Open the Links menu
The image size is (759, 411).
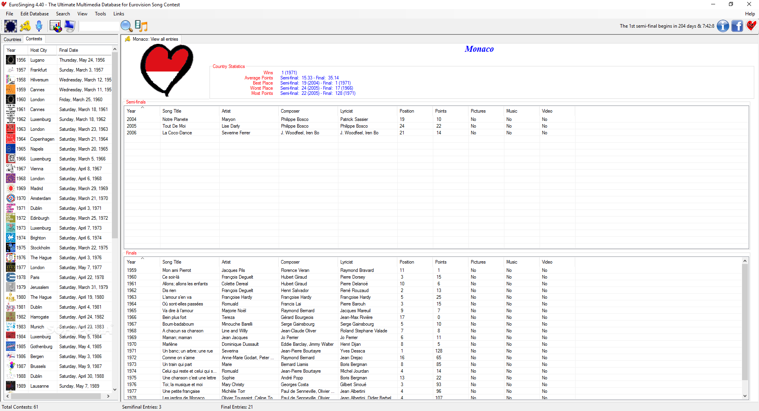click(119, 14)
